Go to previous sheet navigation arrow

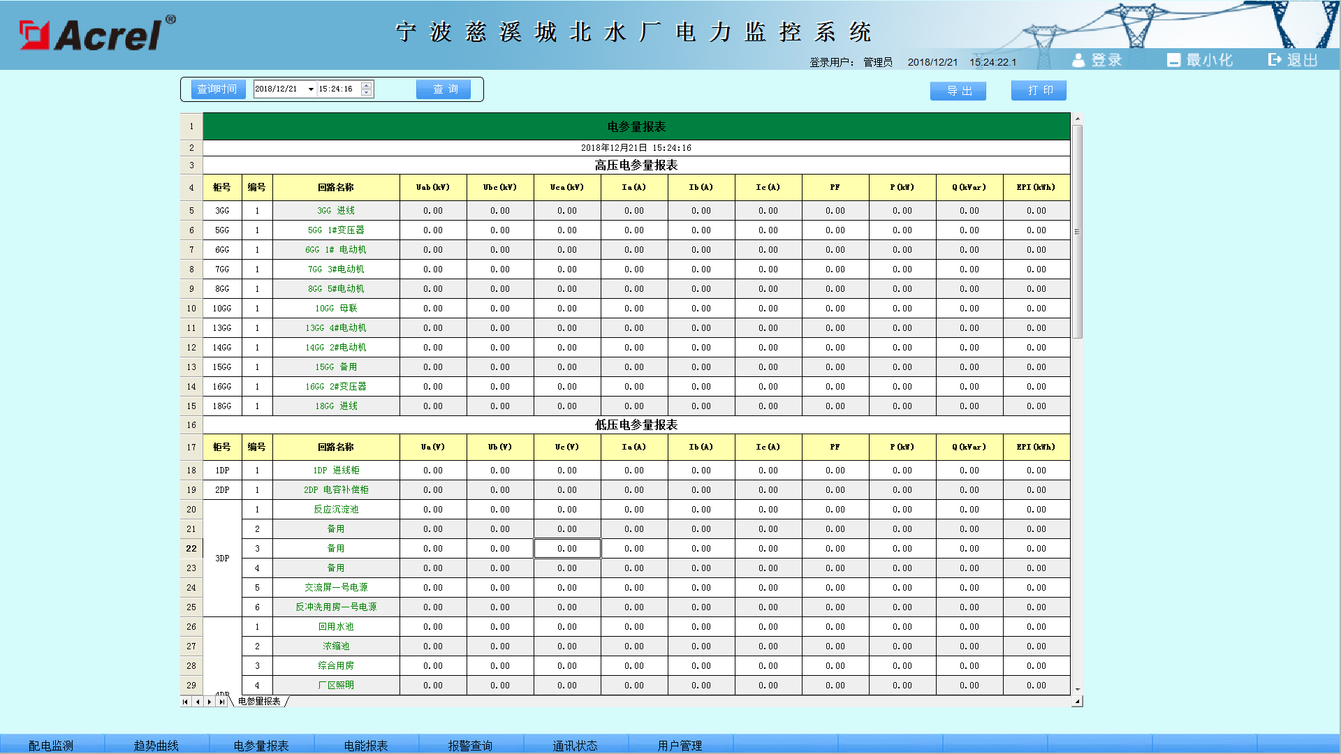(x=198, y=702)
